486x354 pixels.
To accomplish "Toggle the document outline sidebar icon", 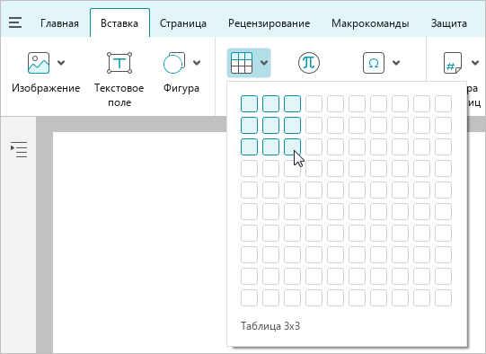I will tap(19, 149).
